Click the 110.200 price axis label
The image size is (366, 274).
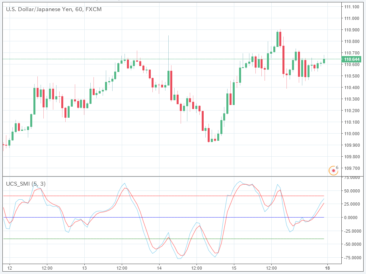tap(352, 111)
